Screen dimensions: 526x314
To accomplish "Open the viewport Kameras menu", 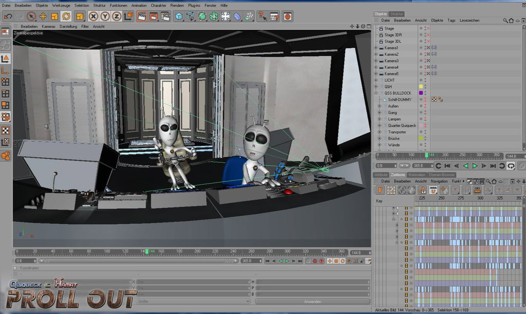I will (48, 26).
